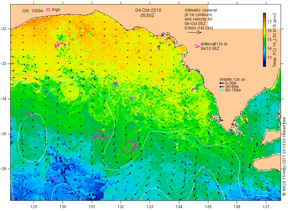Click the -34 latitude axis label
This screenshot has height=211, width=288.
3,99
